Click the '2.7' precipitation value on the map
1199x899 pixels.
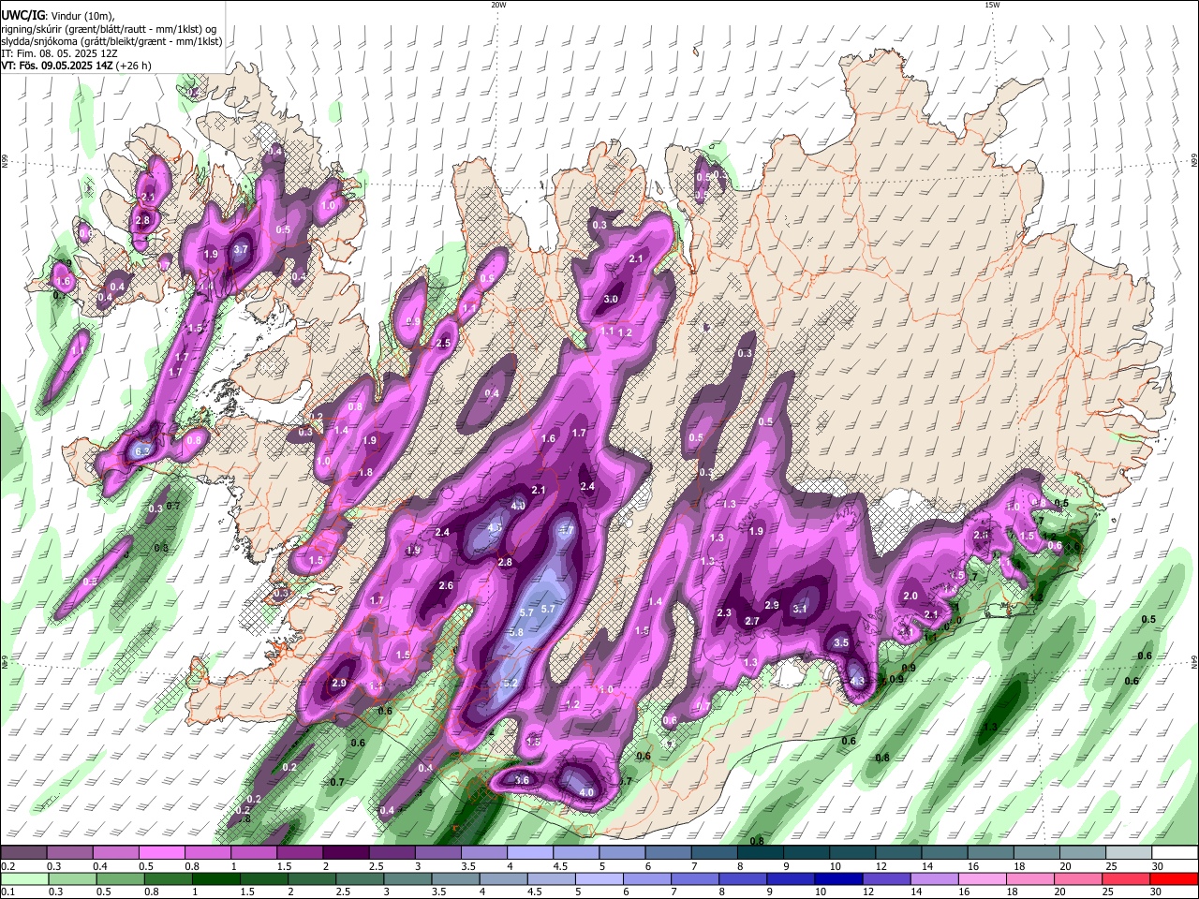[752, 622]
